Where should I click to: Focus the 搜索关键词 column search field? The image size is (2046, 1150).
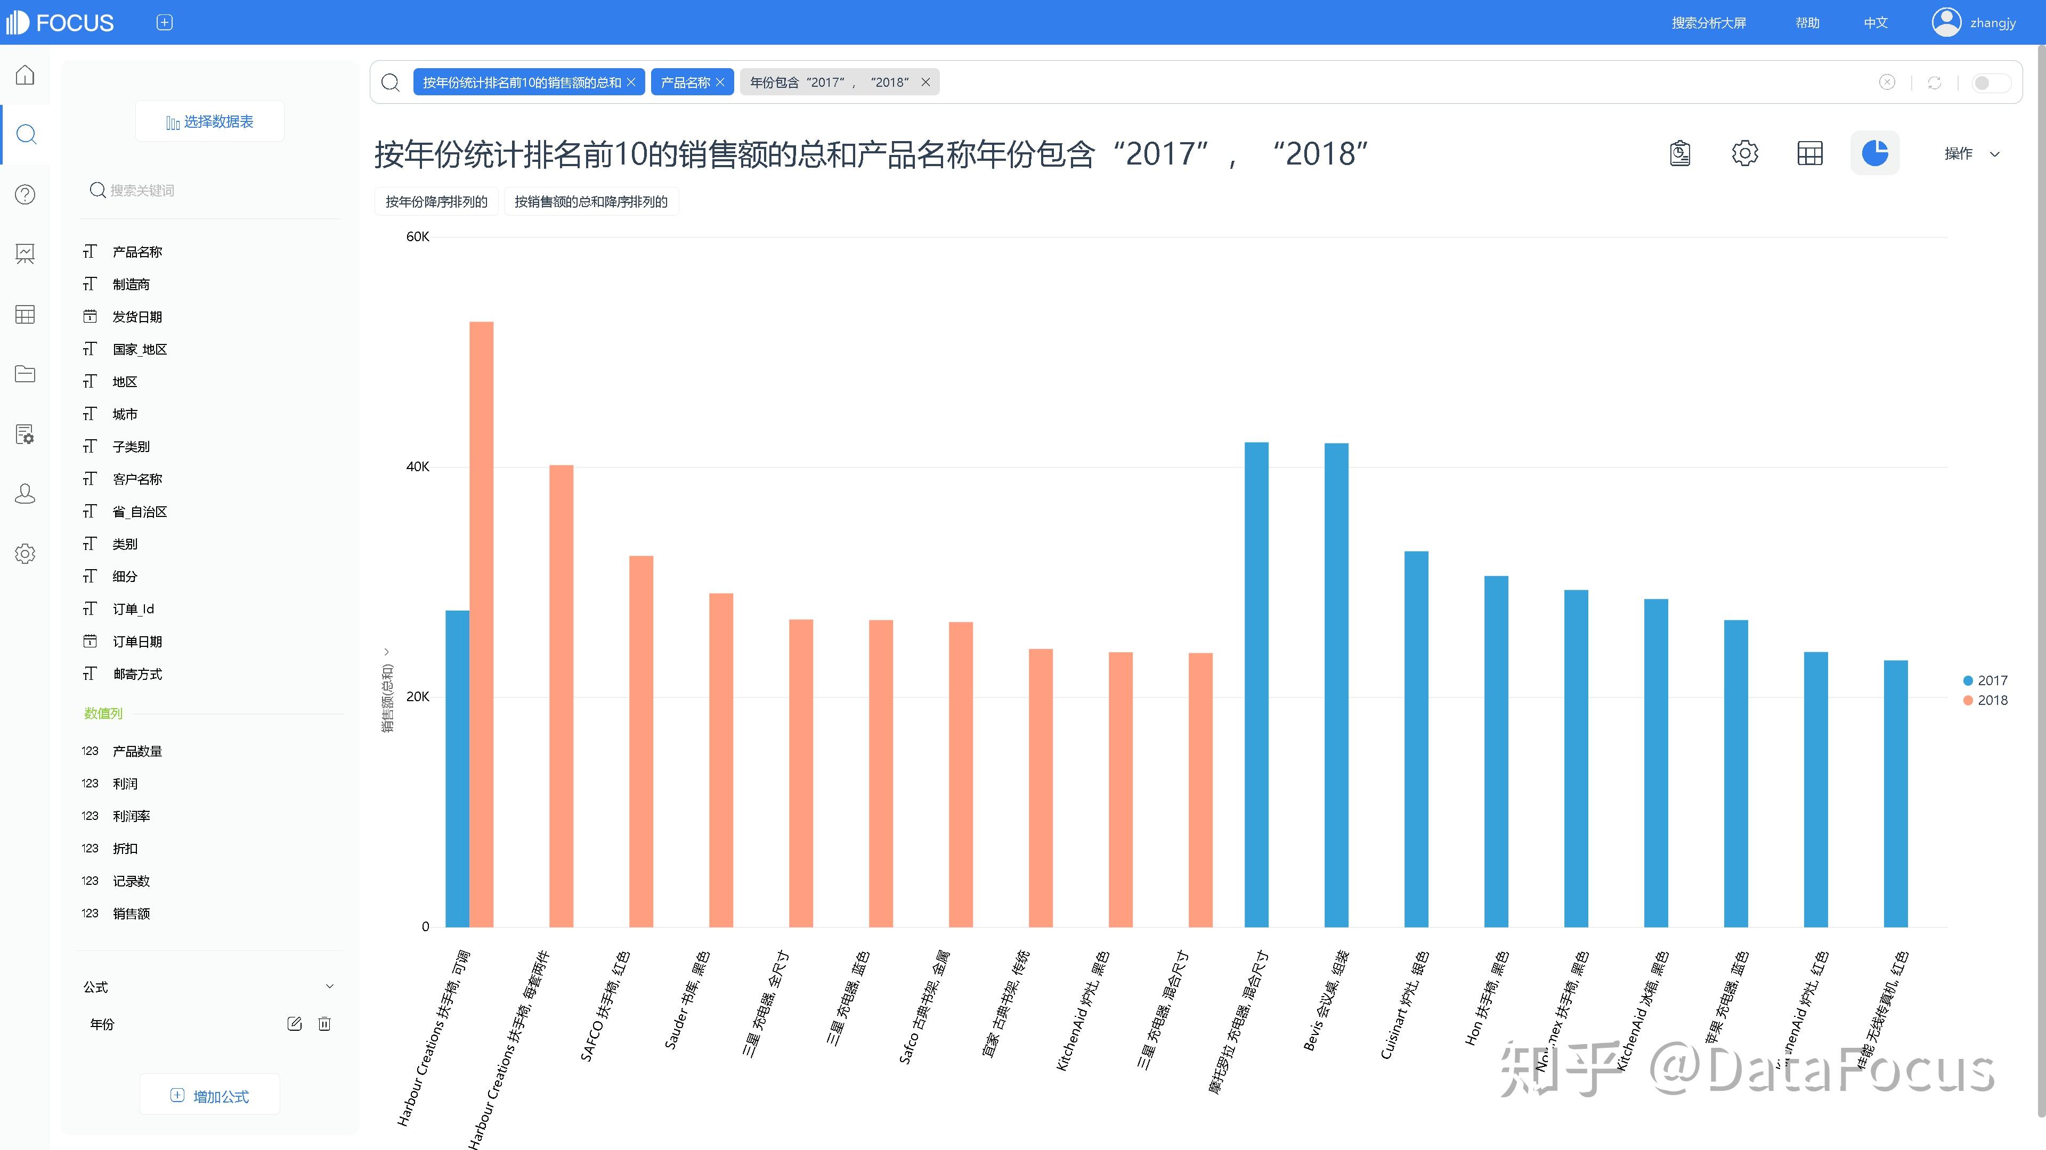tap(210, 191)
